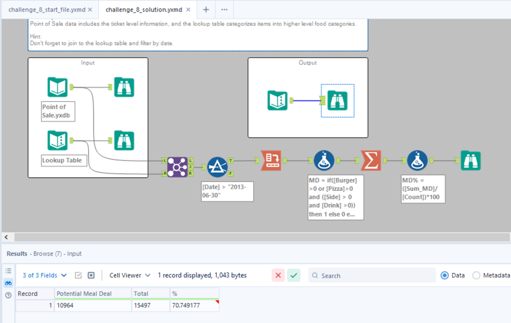Click the Point of Sale.yxdb annotation
Screen dimensions: 511x323
(58, 111)
